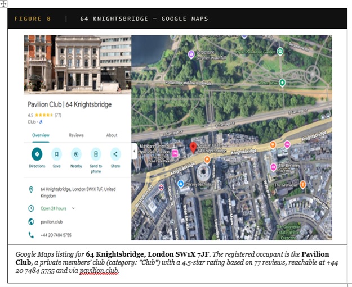Open the pavilion.club website link in panel

coord(51,222)
